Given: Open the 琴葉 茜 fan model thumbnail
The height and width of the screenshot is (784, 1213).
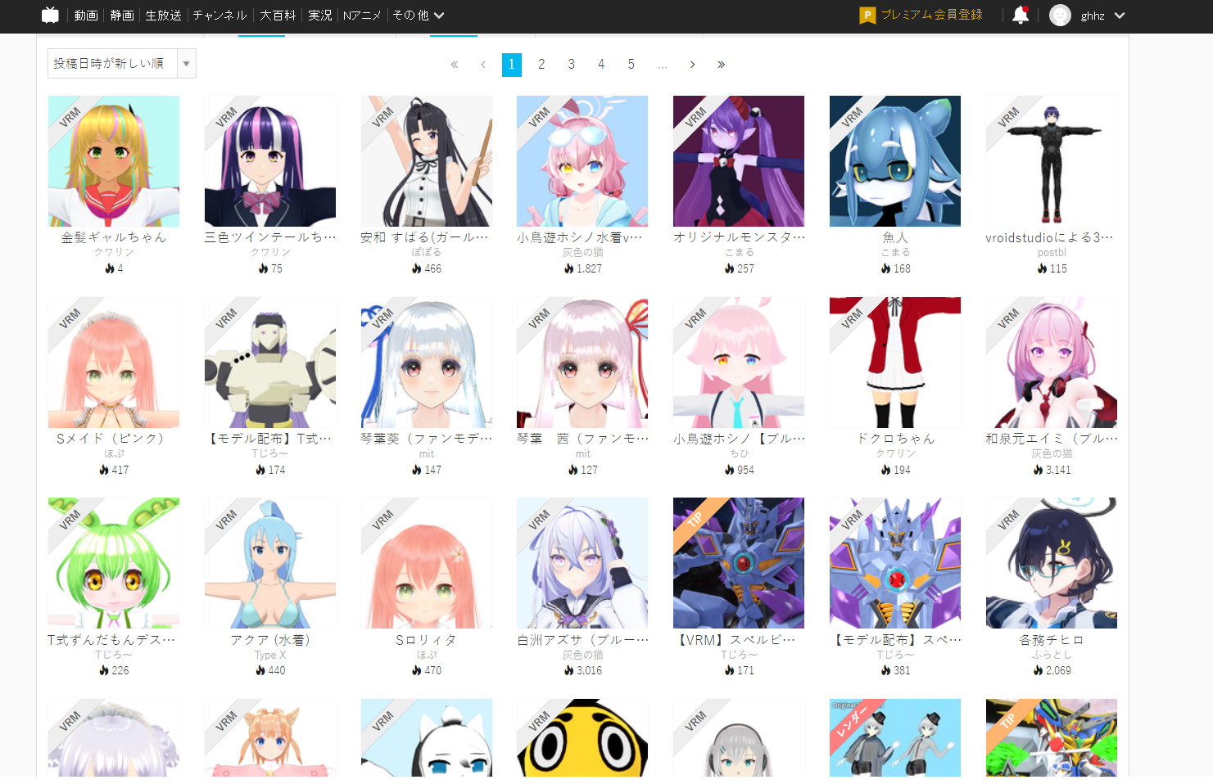Looking at the screenshot, I should pyautogui.click(x=582, y=363).
